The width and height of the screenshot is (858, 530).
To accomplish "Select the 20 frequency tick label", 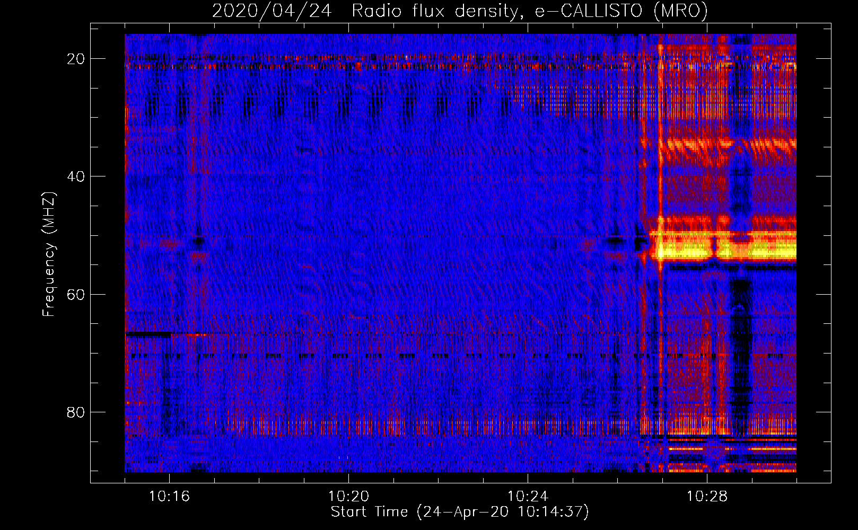I will [76, 59].
